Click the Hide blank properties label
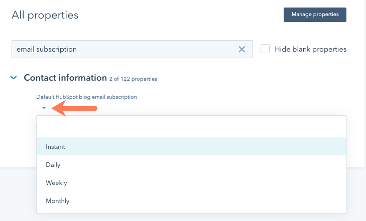 pos(310,49)
